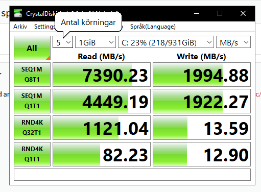Maximize the CrystalDiskMark window
261x192 pixels.
(x=220, y=13)
